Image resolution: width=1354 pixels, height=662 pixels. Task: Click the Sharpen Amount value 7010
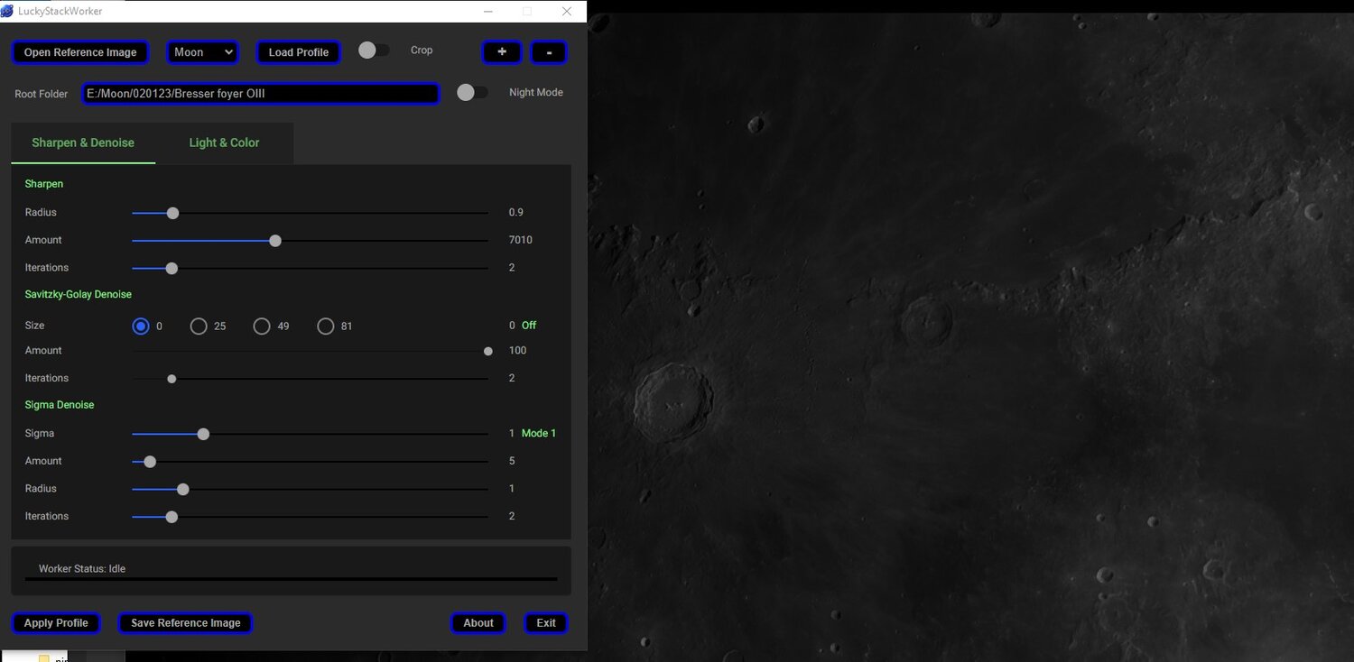pyautogui.click(x=521, y=241)
